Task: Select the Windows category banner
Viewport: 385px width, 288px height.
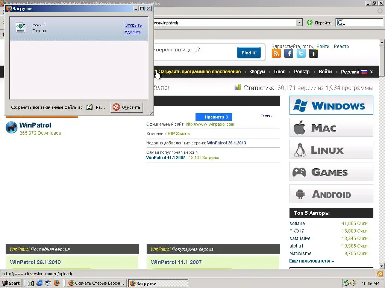Action: tap(331, 105)
